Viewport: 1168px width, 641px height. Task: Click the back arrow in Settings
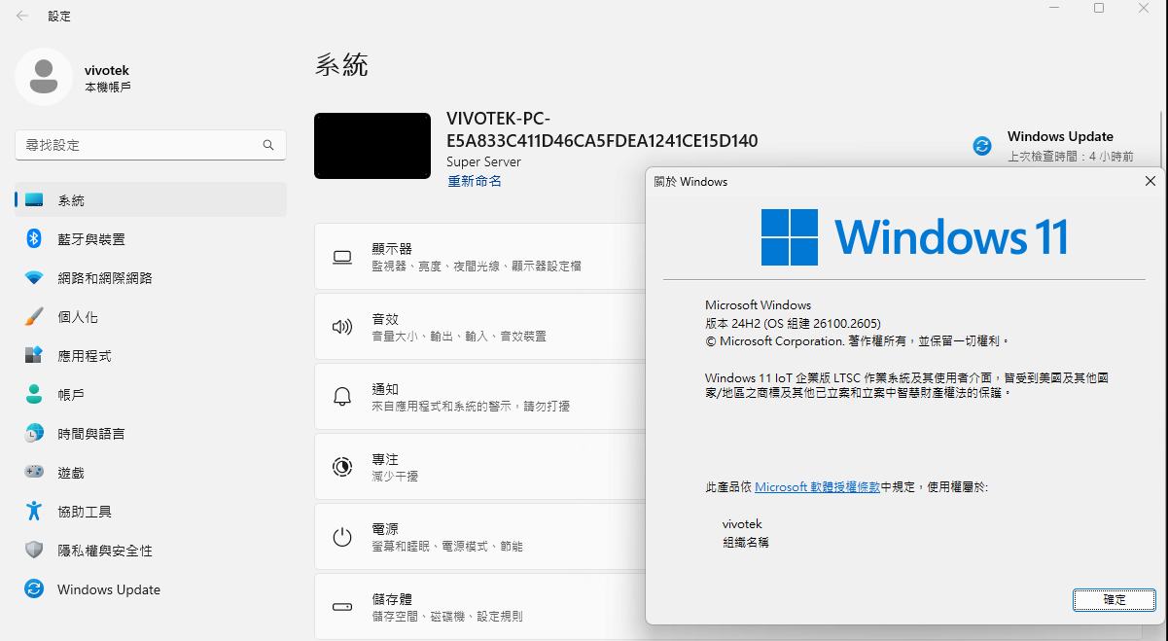21,17
